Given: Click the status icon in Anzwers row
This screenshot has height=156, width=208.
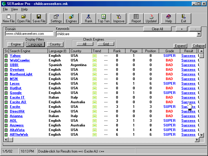Looking at the screenshot, I should 6,126.
